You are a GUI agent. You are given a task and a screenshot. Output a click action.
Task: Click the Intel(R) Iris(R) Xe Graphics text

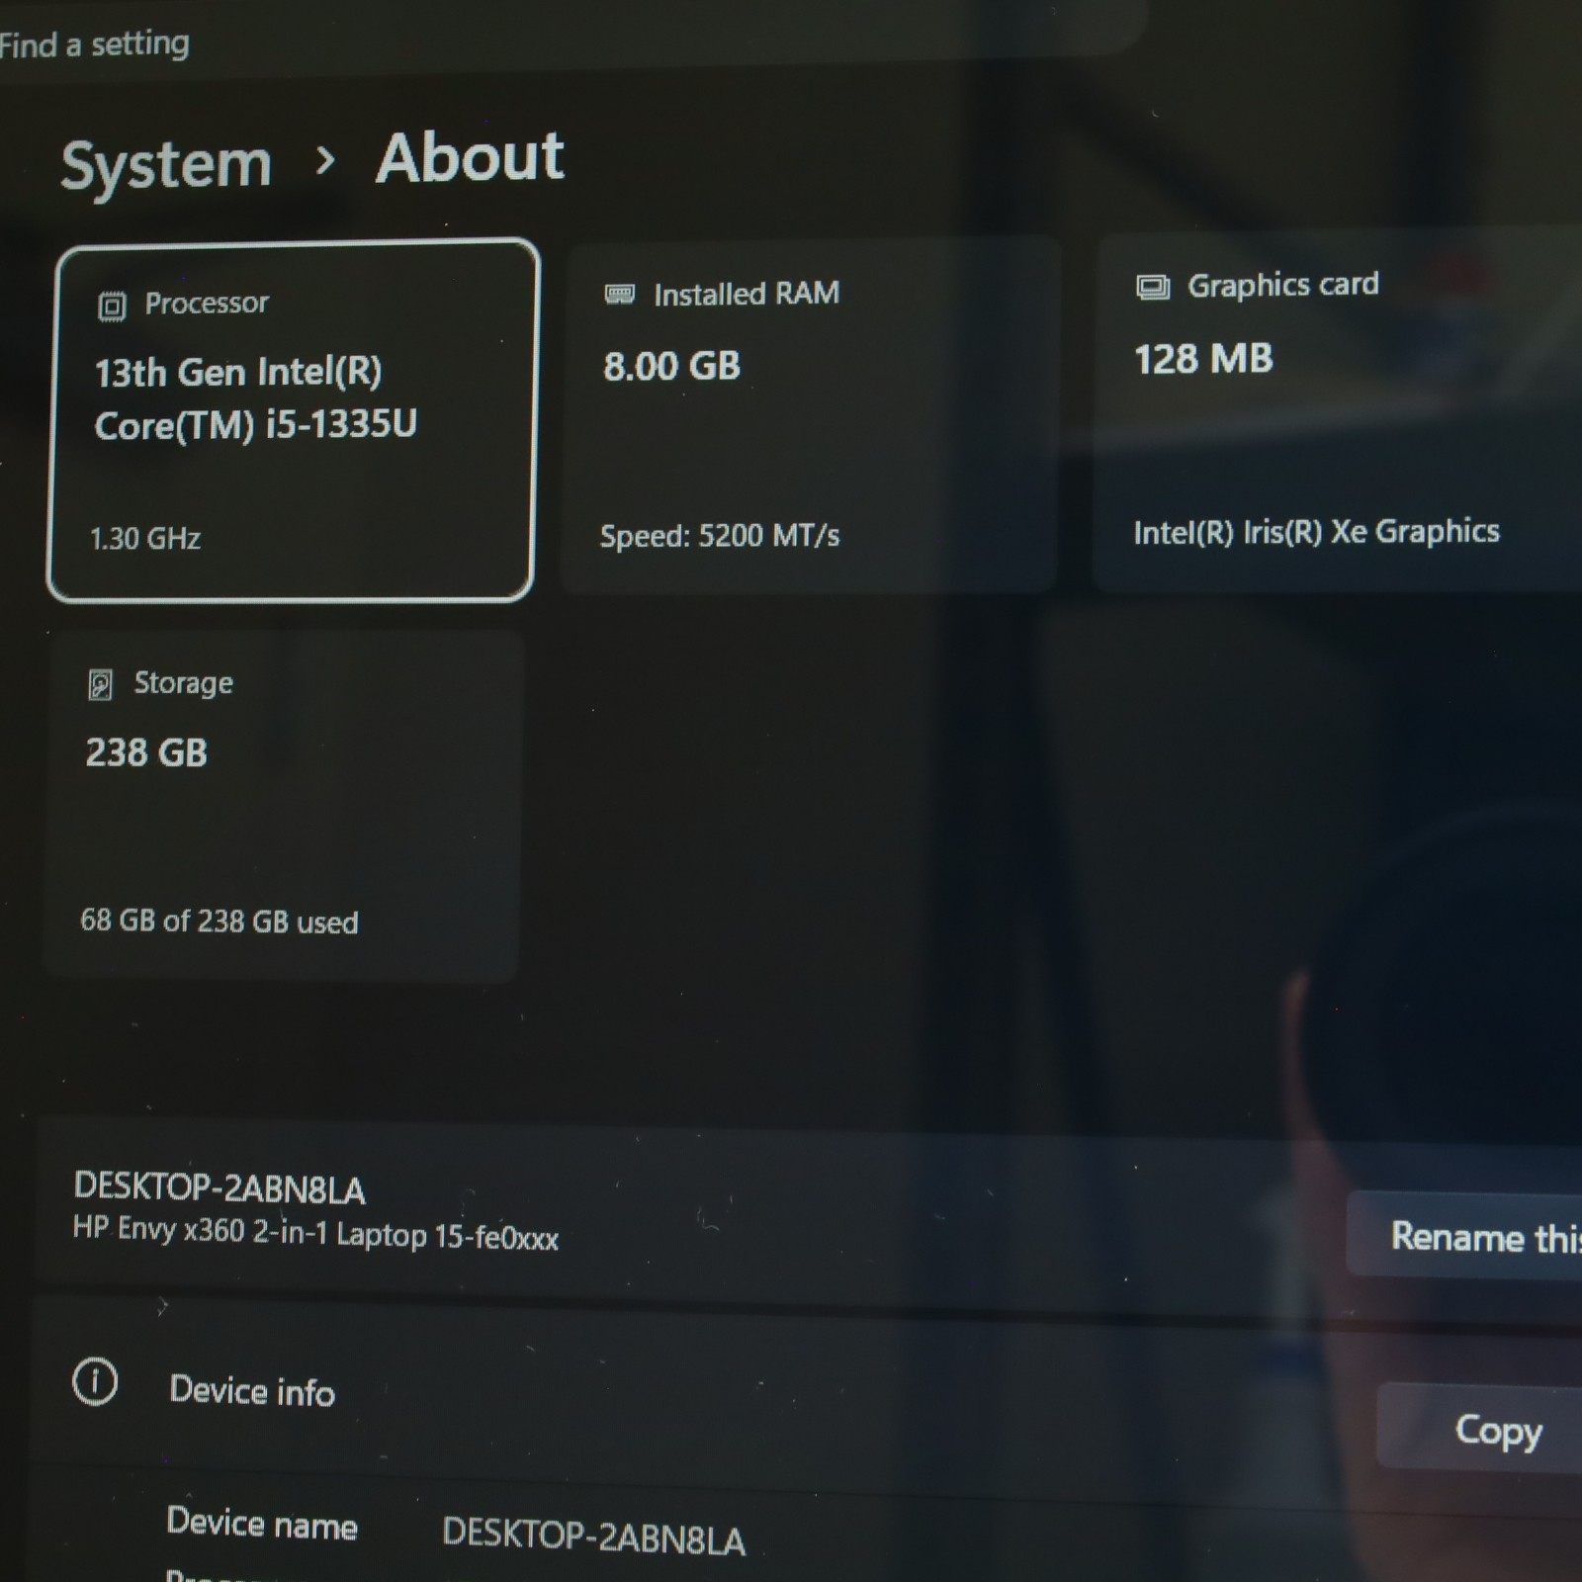coord(1316,532)
